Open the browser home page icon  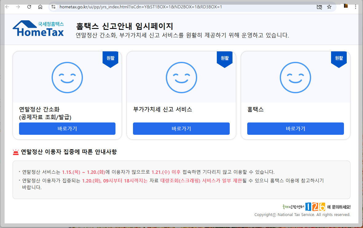click(40, 7)
